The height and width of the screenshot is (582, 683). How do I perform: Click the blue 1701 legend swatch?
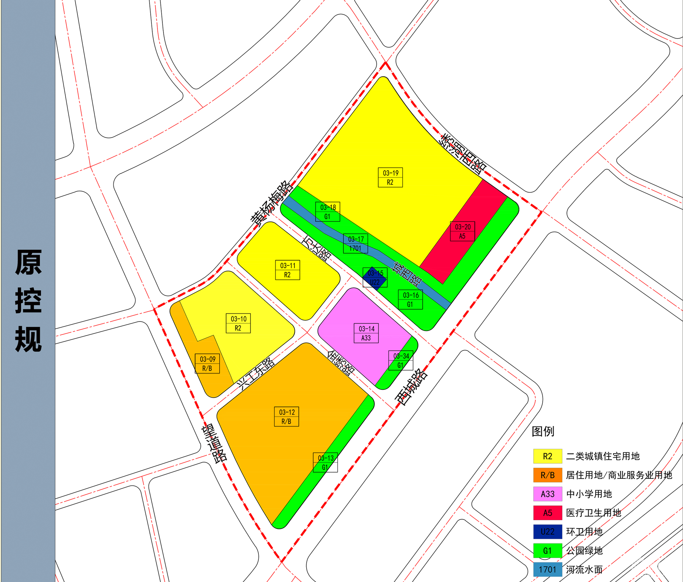pos(547,569)
